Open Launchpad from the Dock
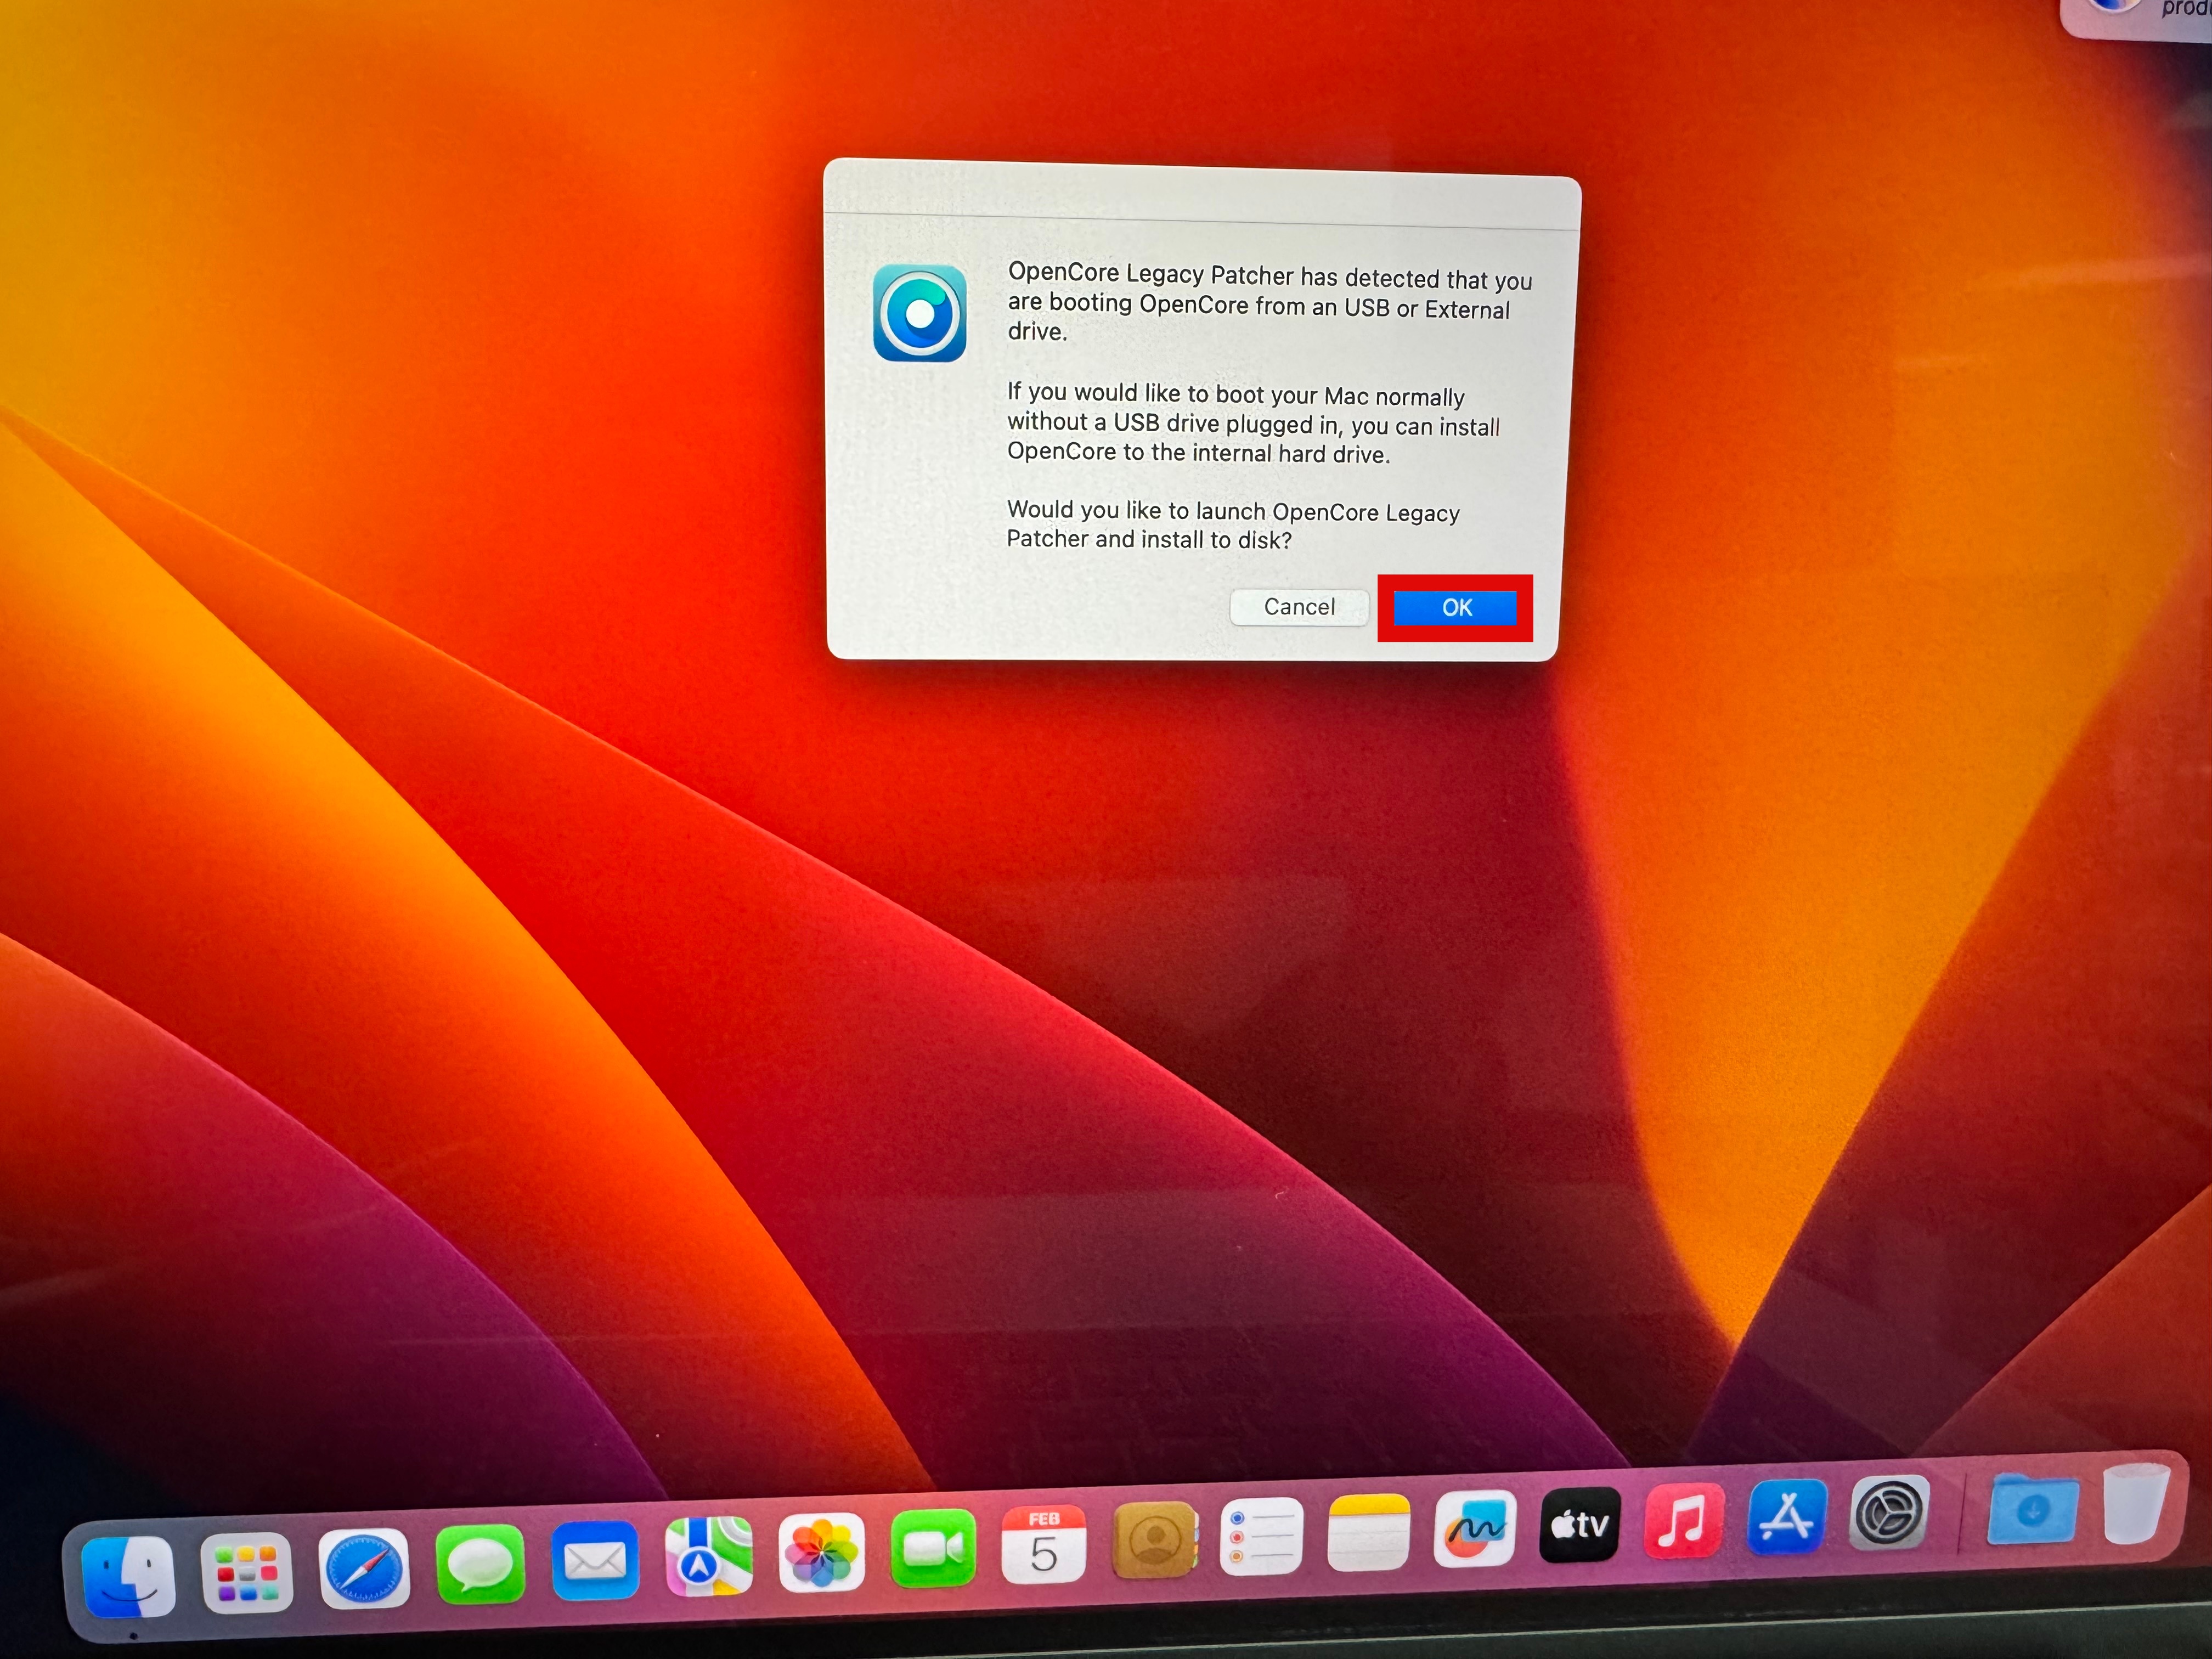The width and height of the screenshot is (2212, 1659). tap(246, 1572)
